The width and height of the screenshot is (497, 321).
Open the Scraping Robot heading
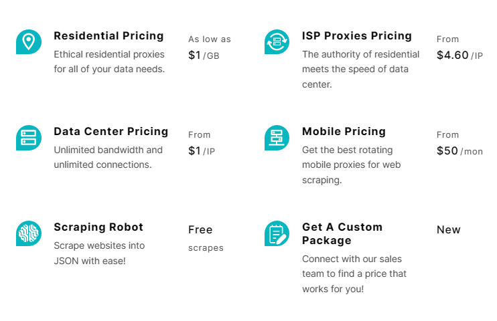click(98, 227)
